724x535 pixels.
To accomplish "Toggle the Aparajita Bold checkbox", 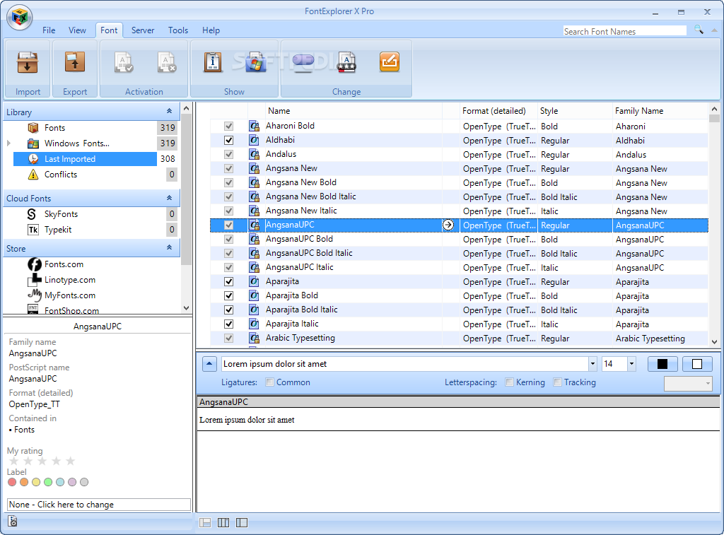I will tap(228, 296).
